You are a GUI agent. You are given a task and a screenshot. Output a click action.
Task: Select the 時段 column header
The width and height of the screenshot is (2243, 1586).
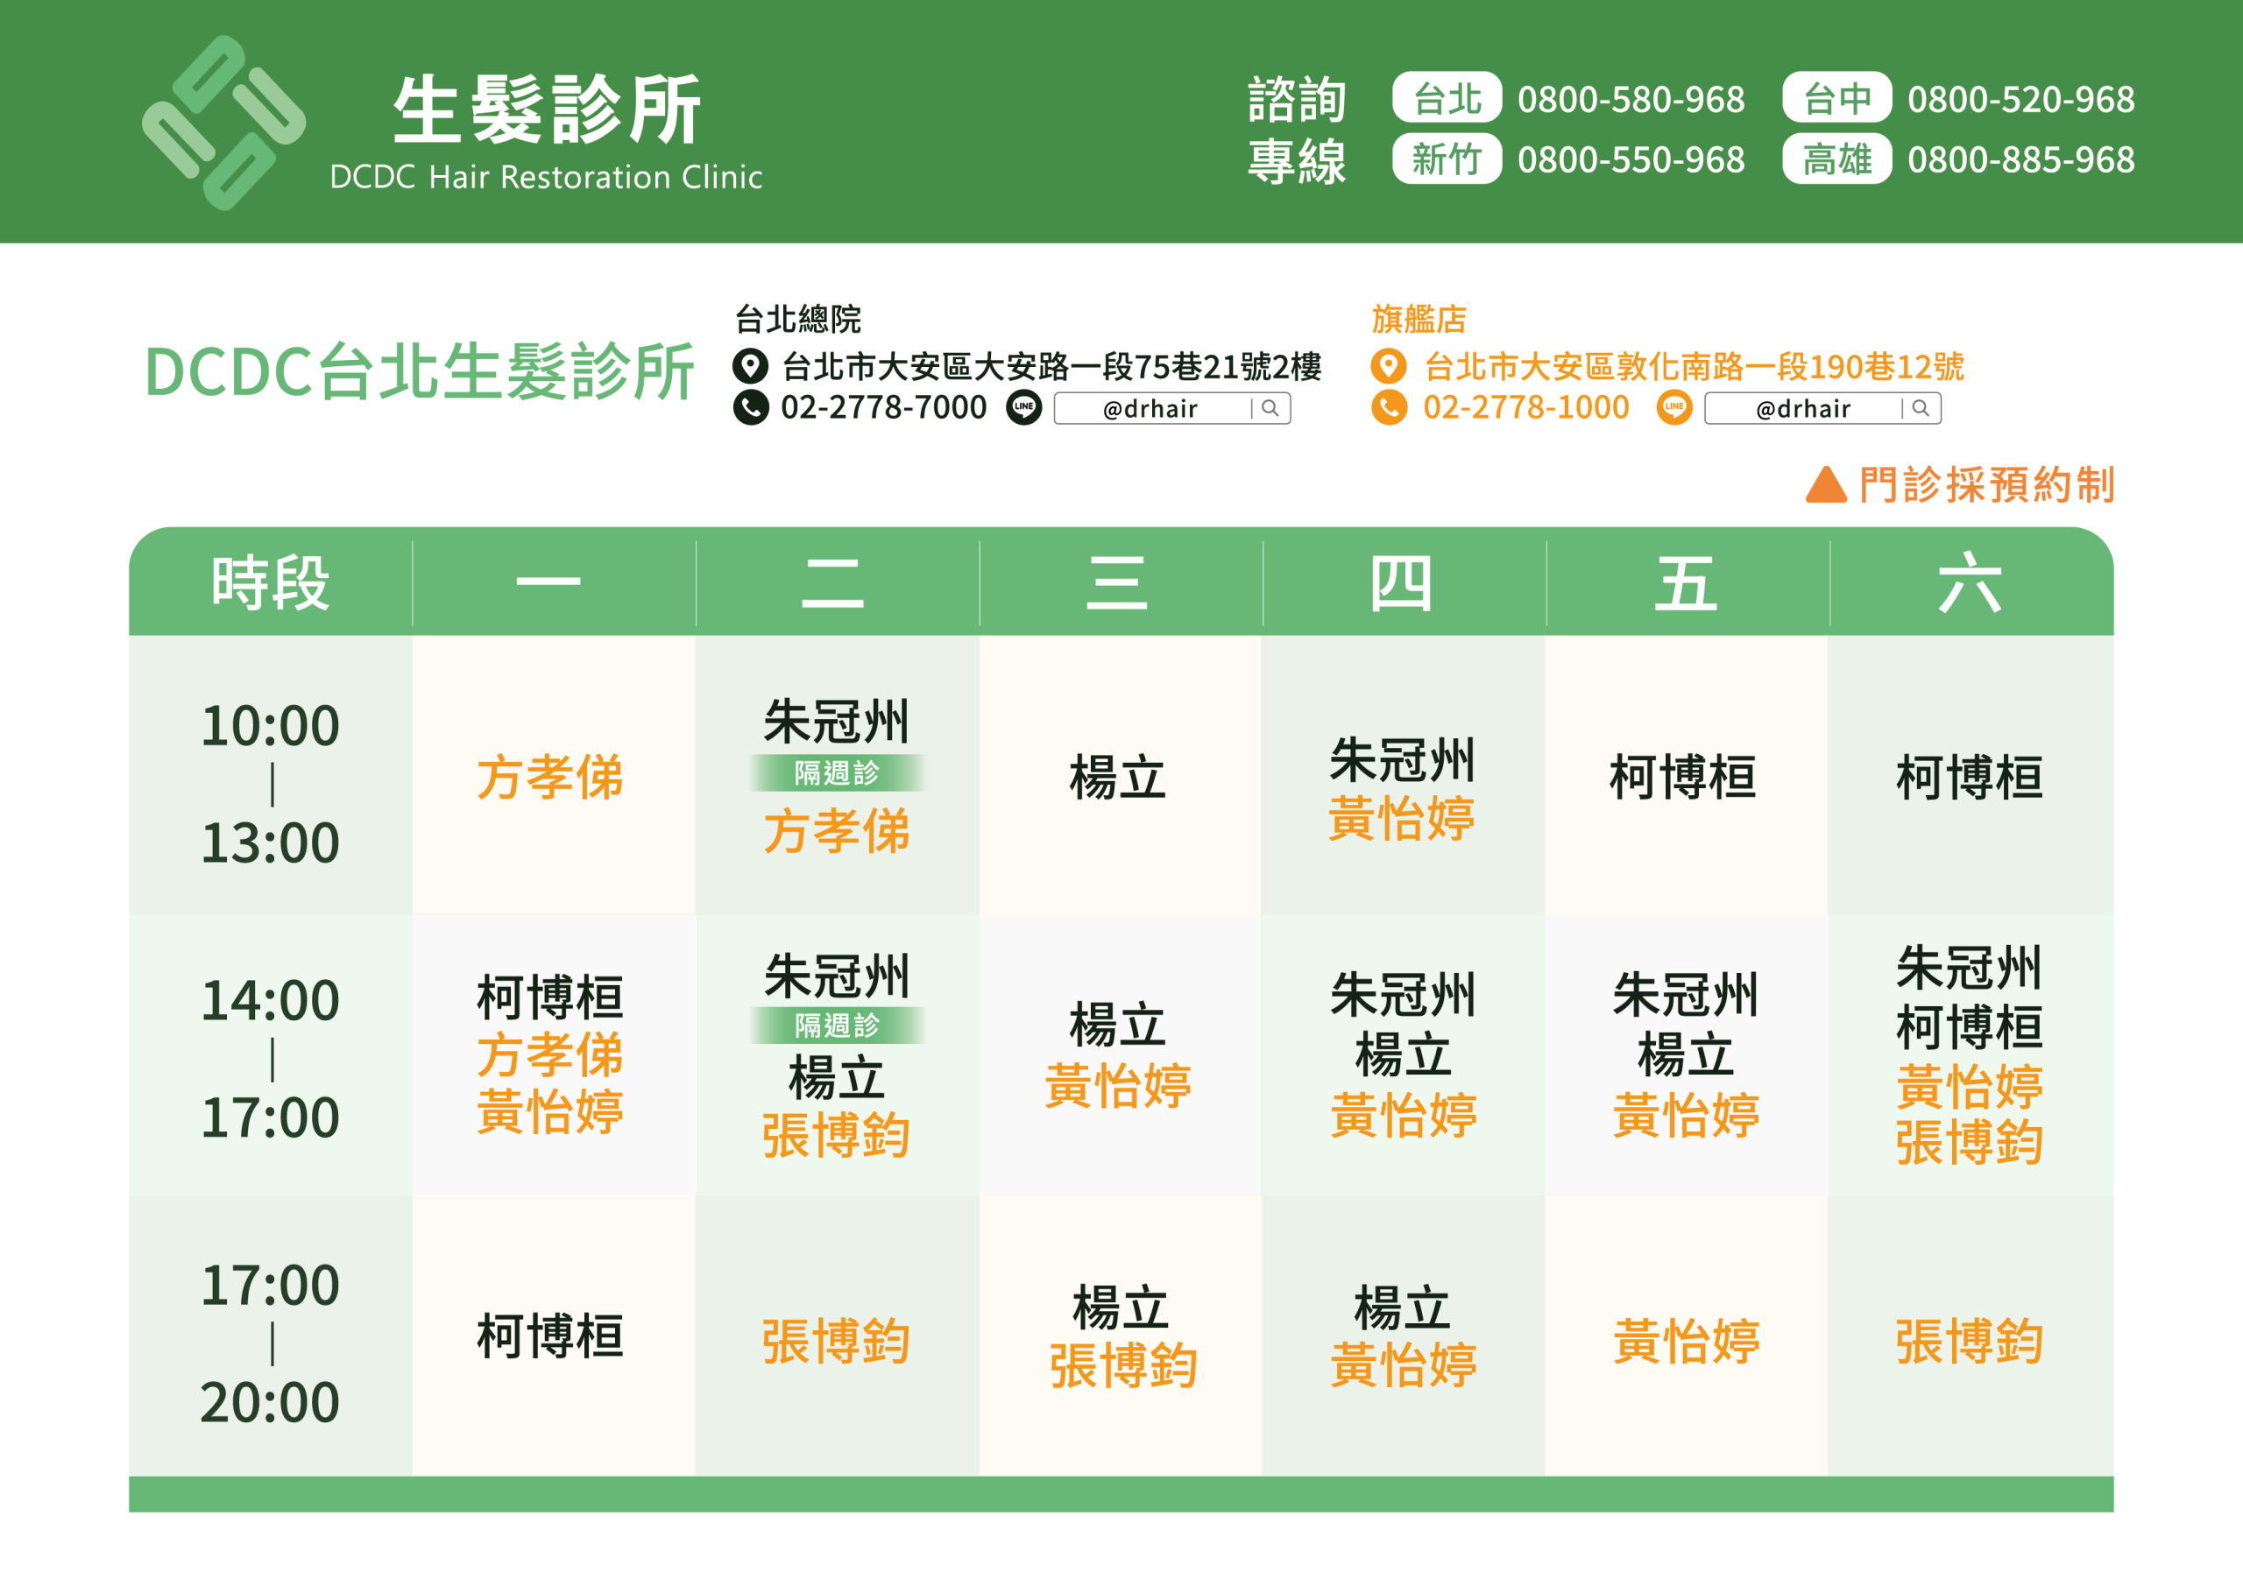pos(271,583)
